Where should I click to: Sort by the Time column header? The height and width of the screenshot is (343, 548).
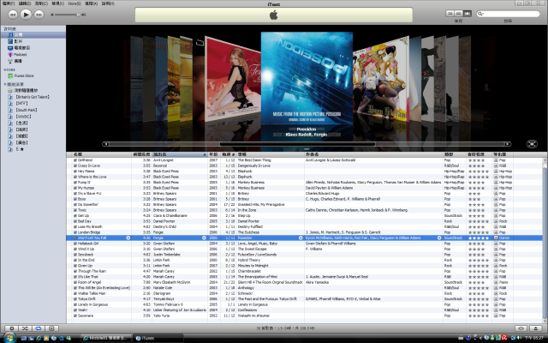click(x=141, y=154)
